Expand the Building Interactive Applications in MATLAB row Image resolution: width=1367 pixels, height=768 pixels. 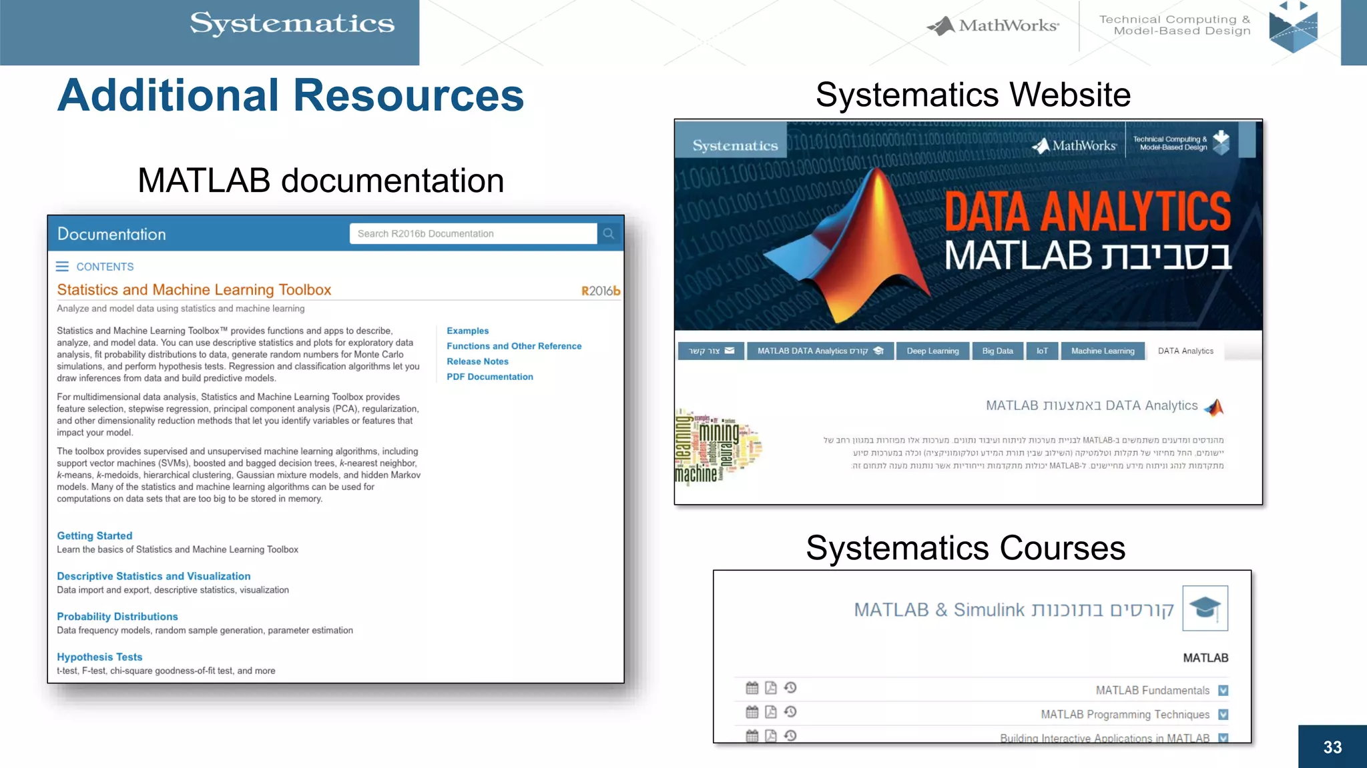pos(1223,737)
